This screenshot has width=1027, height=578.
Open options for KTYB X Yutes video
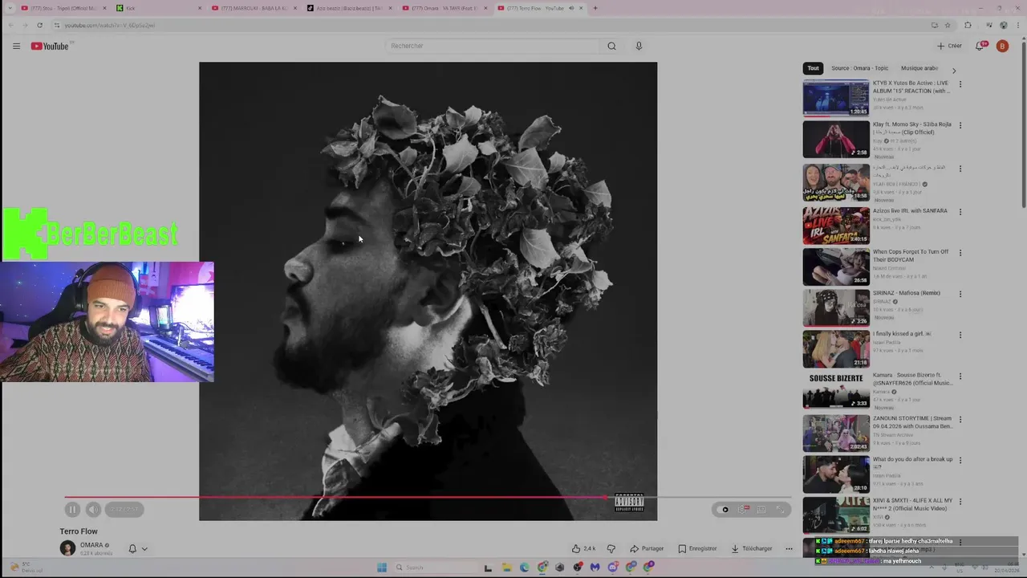(960, 83)
